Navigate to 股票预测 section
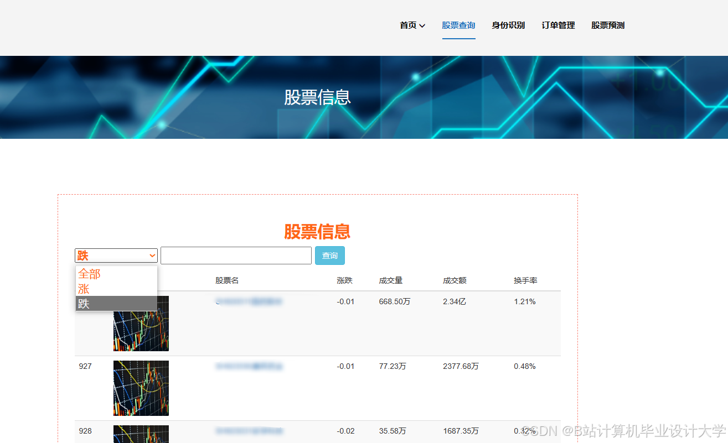Viewport: 728px width, 443px height. [x=607, y=25]
